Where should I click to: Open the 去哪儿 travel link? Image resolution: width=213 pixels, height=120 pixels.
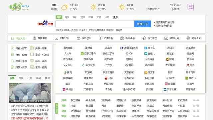(149, 54)
